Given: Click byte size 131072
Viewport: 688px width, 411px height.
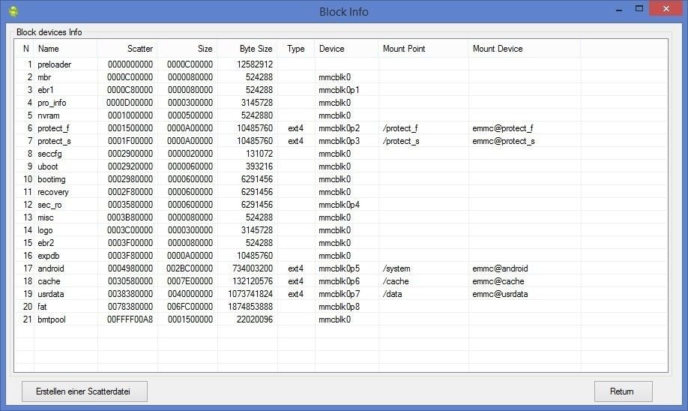Looking at the screenshot, I should click(x=259, y=154).
